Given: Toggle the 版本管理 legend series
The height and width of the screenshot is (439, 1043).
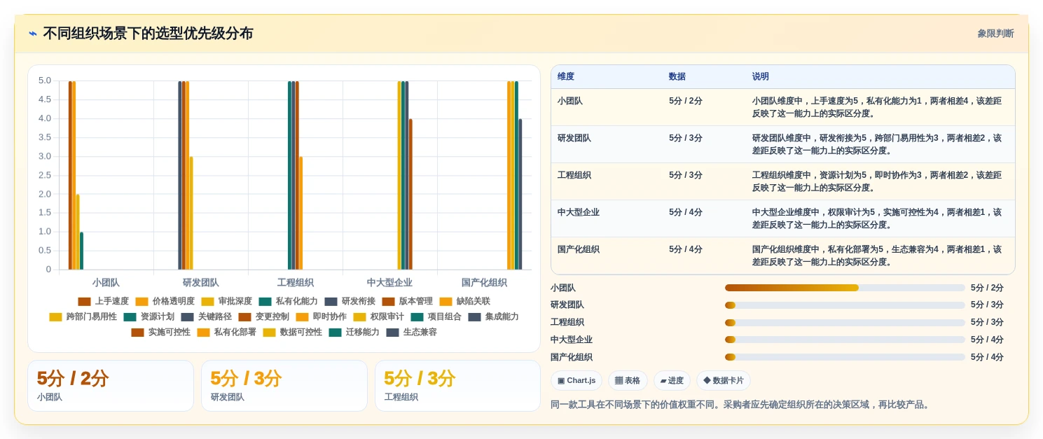Looking at the screenshot, I should pos(407,301).
